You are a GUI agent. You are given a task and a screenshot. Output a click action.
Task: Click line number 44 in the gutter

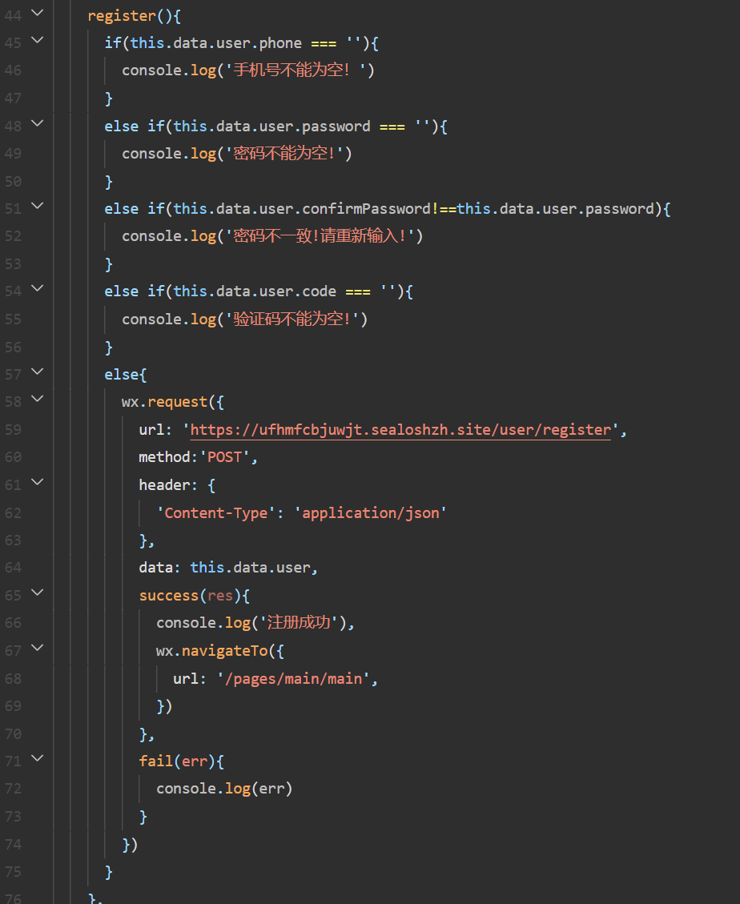[x=14, y=15]
